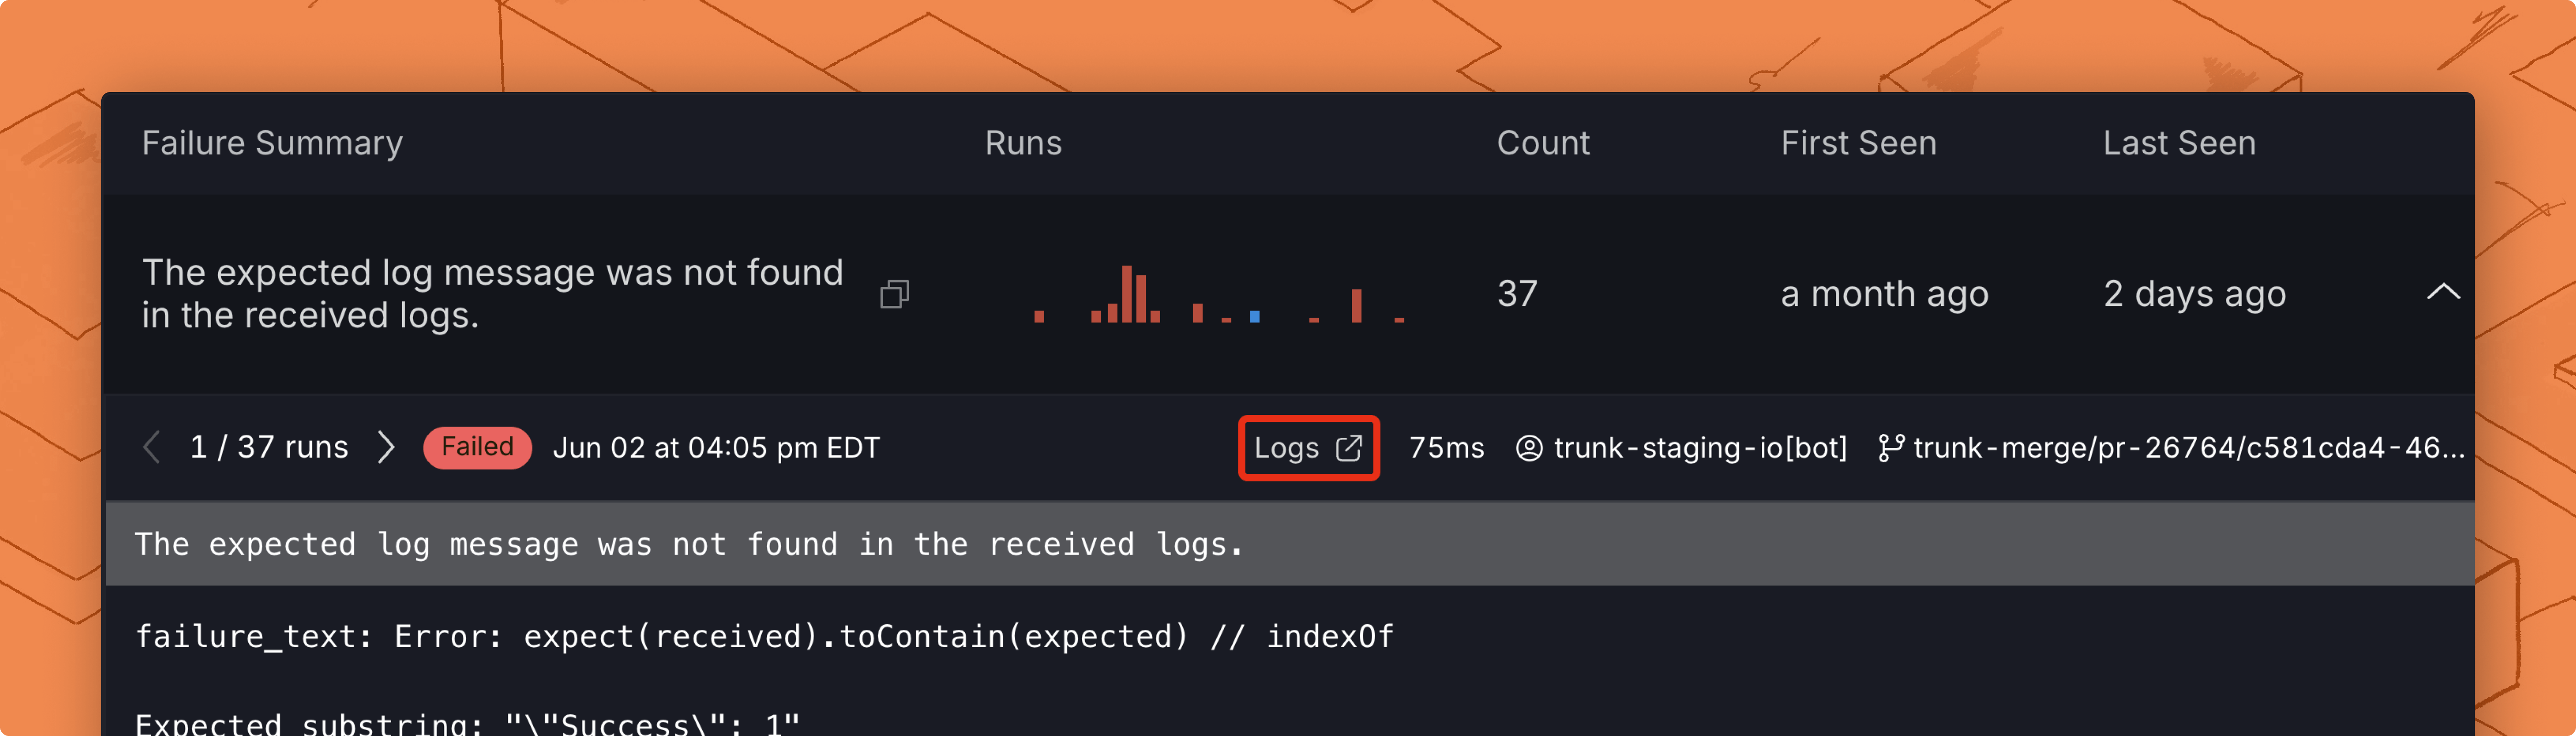Click the '1 / 37 runs' counter
The width and height of the screenshot is (2576, 736).
pyautogui.click(x=269, y=447)
